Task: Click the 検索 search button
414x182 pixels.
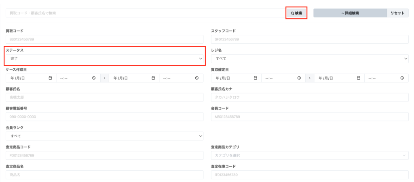Action: [x=296, y=13]
